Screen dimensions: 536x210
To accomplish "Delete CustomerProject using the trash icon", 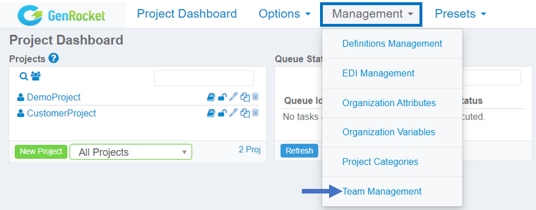I will (255, 113).
